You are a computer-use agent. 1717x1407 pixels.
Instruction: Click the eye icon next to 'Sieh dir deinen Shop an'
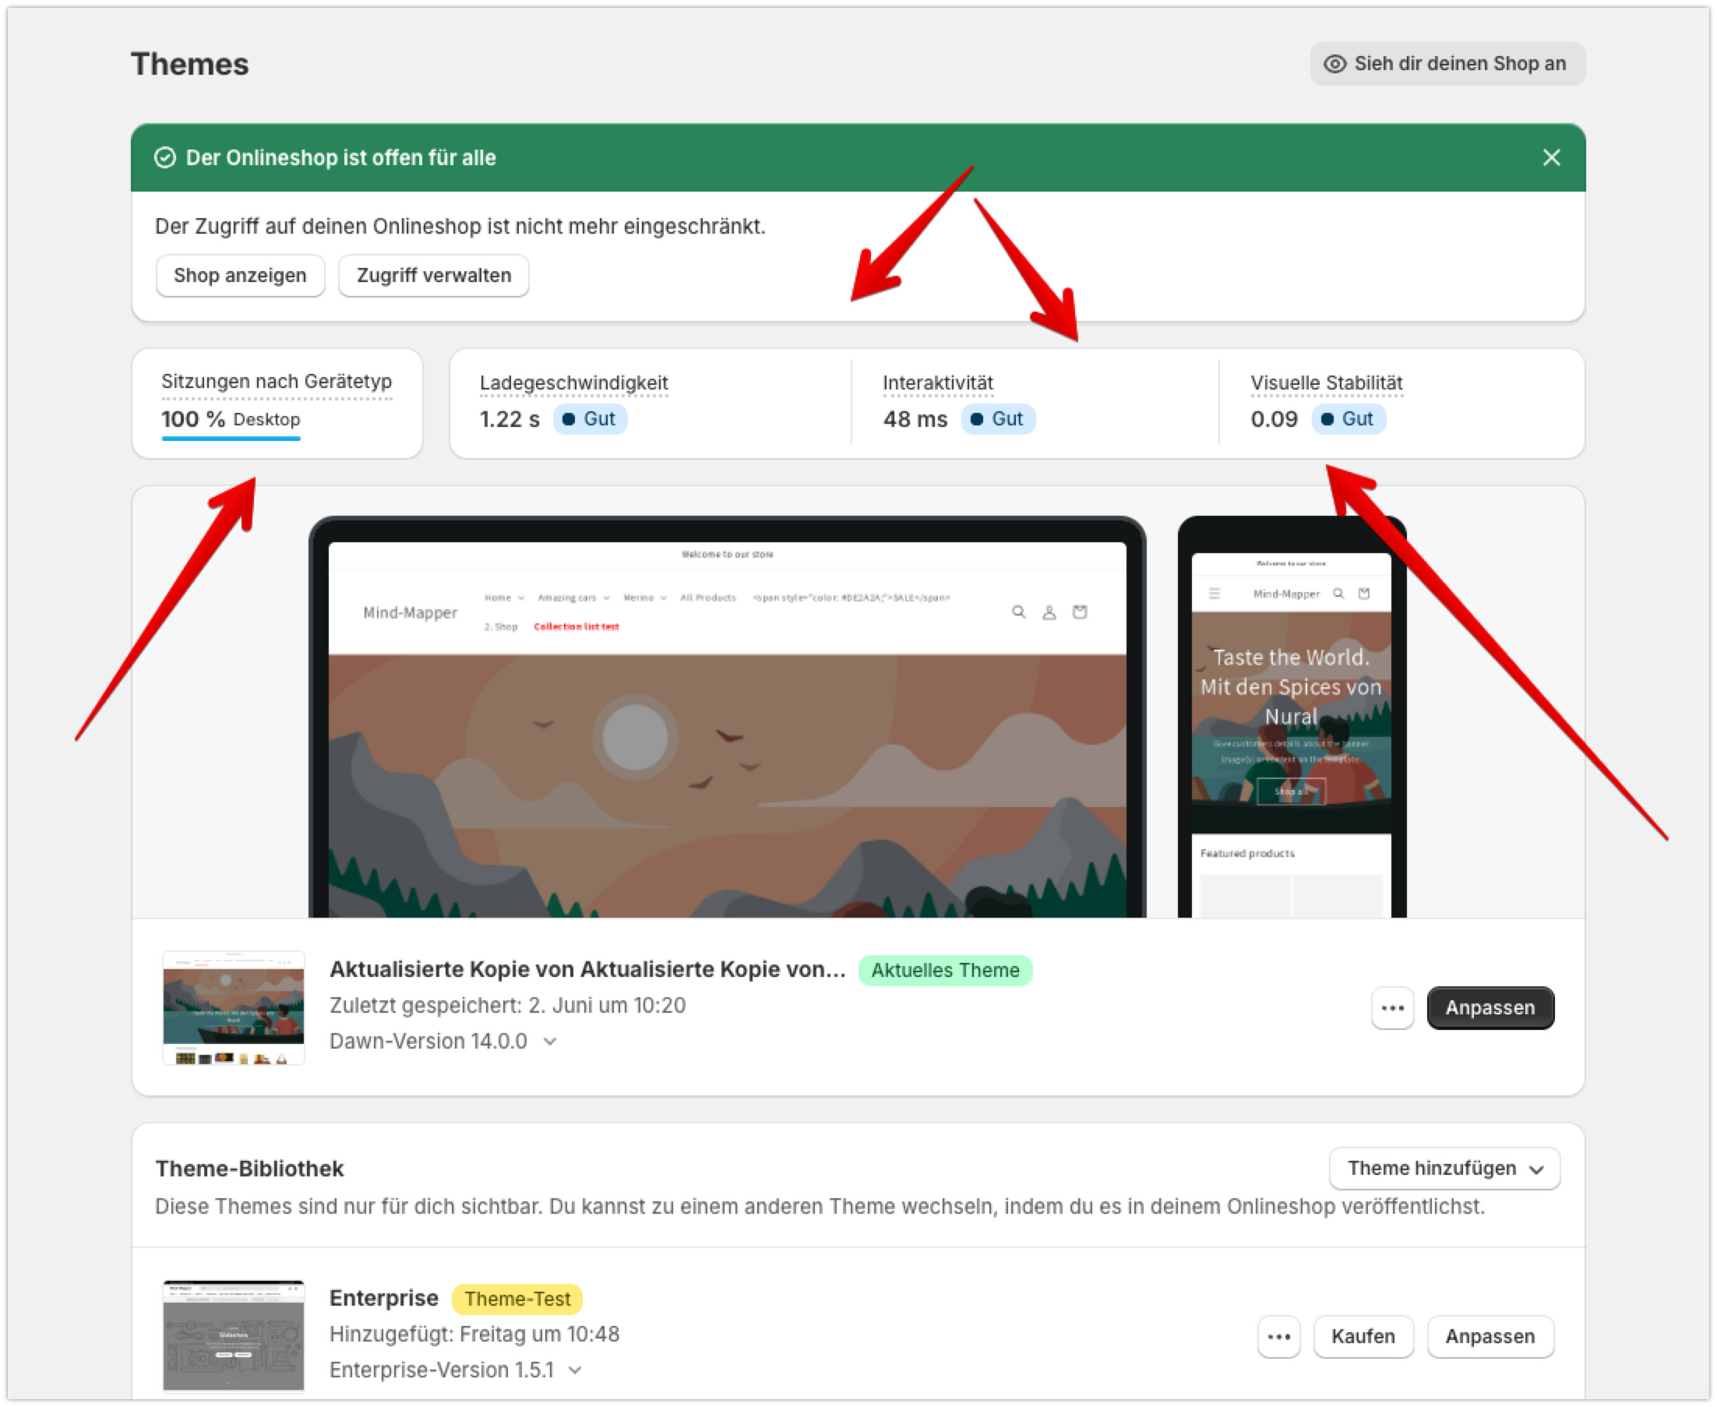coord(1334,64)
